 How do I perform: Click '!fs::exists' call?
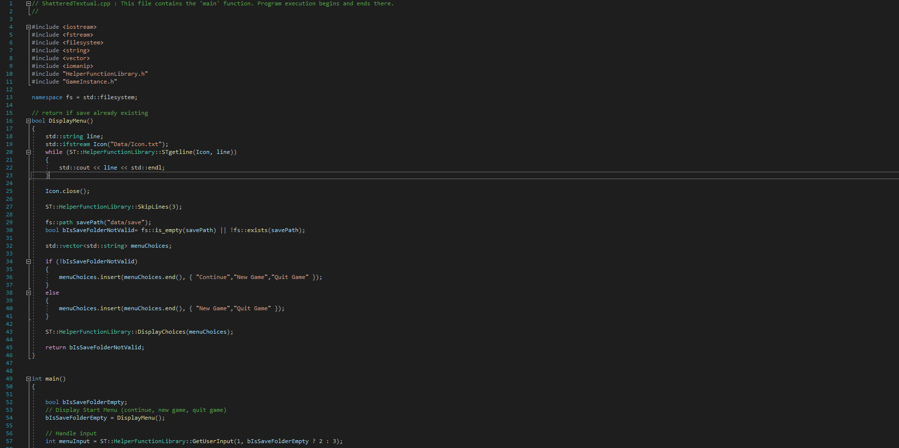[249, 230]
